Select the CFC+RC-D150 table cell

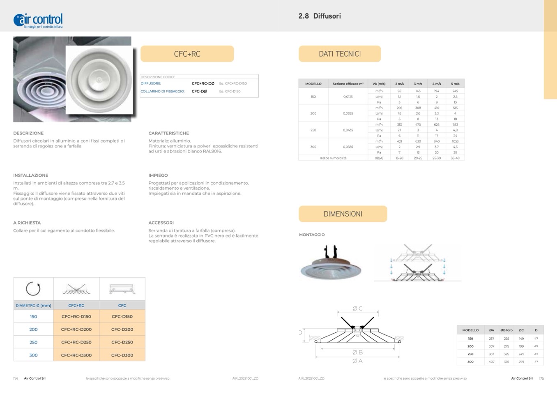pyautogui.click(x=76, y=317)
